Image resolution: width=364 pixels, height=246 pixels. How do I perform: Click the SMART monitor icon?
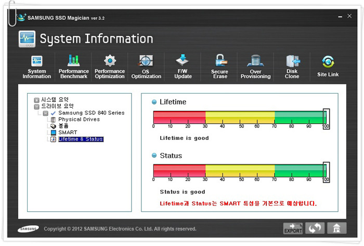(x=53, y=133)
